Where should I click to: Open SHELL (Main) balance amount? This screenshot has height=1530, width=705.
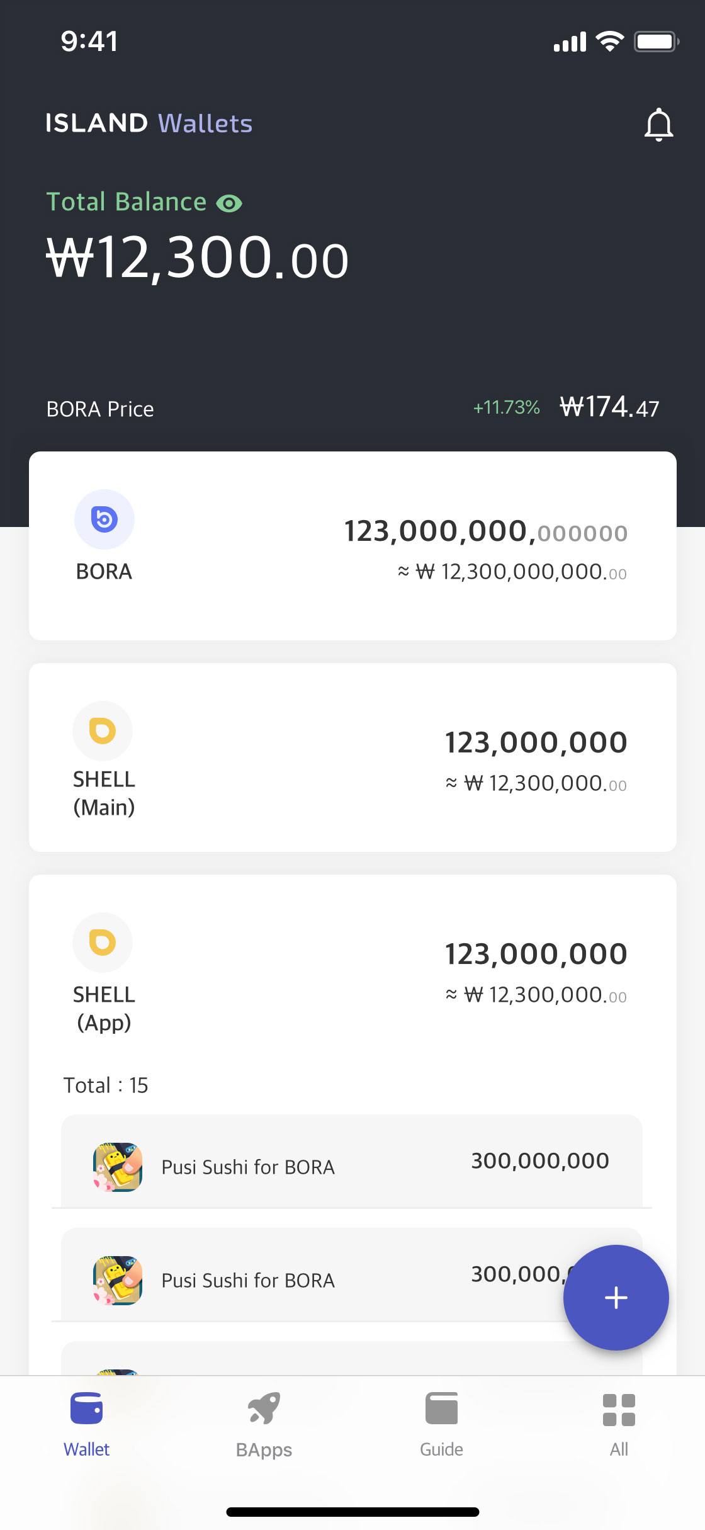pos(536,743)
